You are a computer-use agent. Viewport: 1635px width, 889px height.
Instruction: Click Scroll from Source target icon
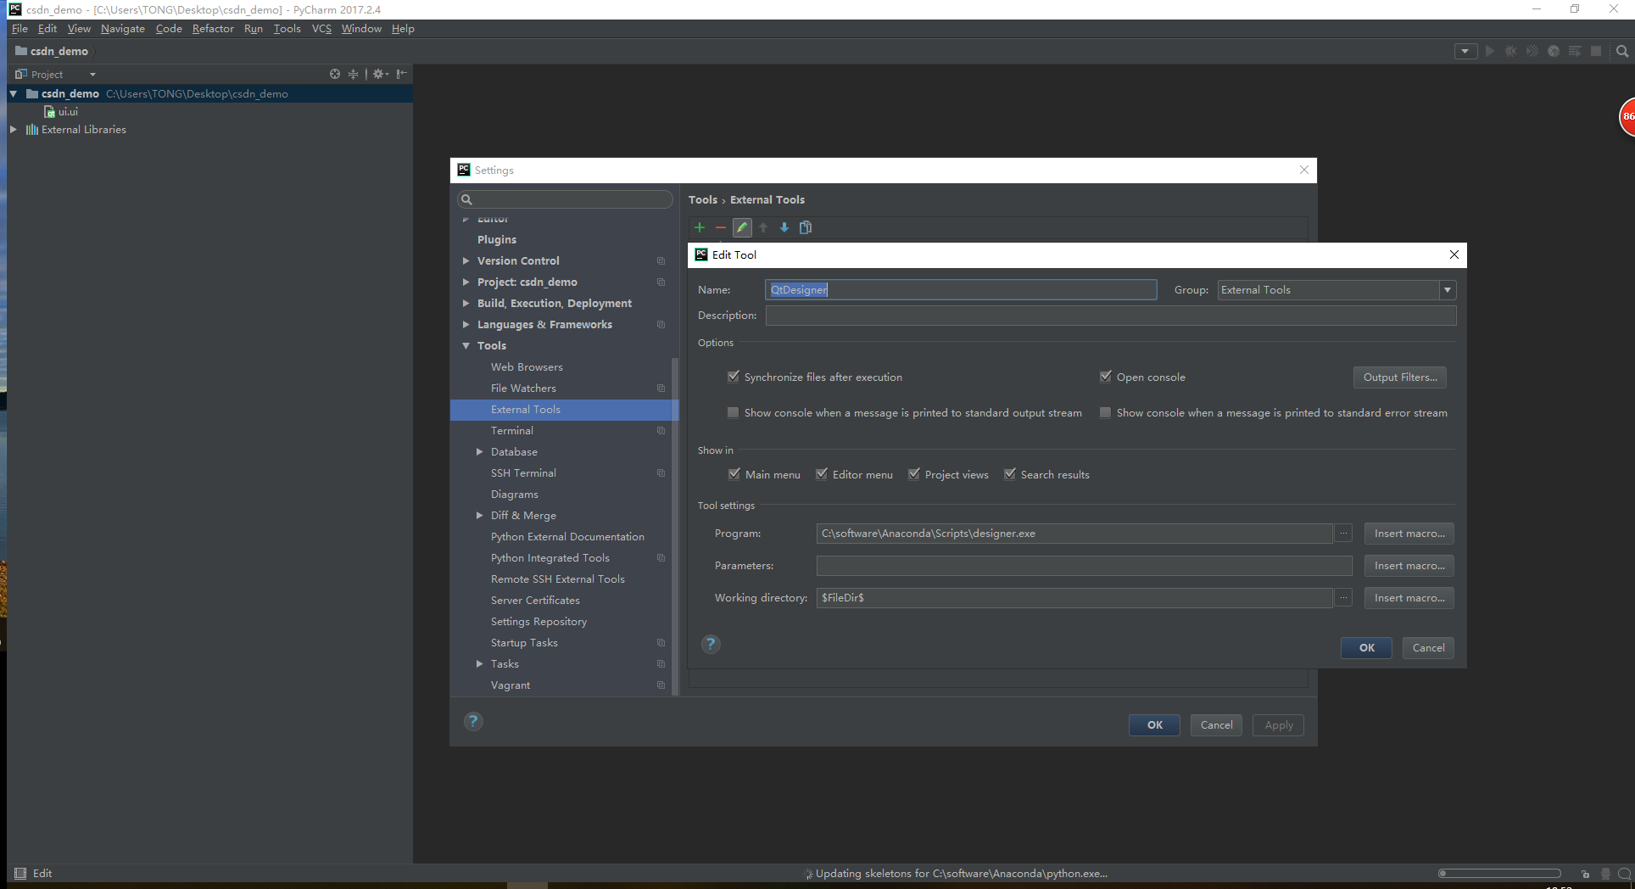pyautogui.click(x=335, y=74)
